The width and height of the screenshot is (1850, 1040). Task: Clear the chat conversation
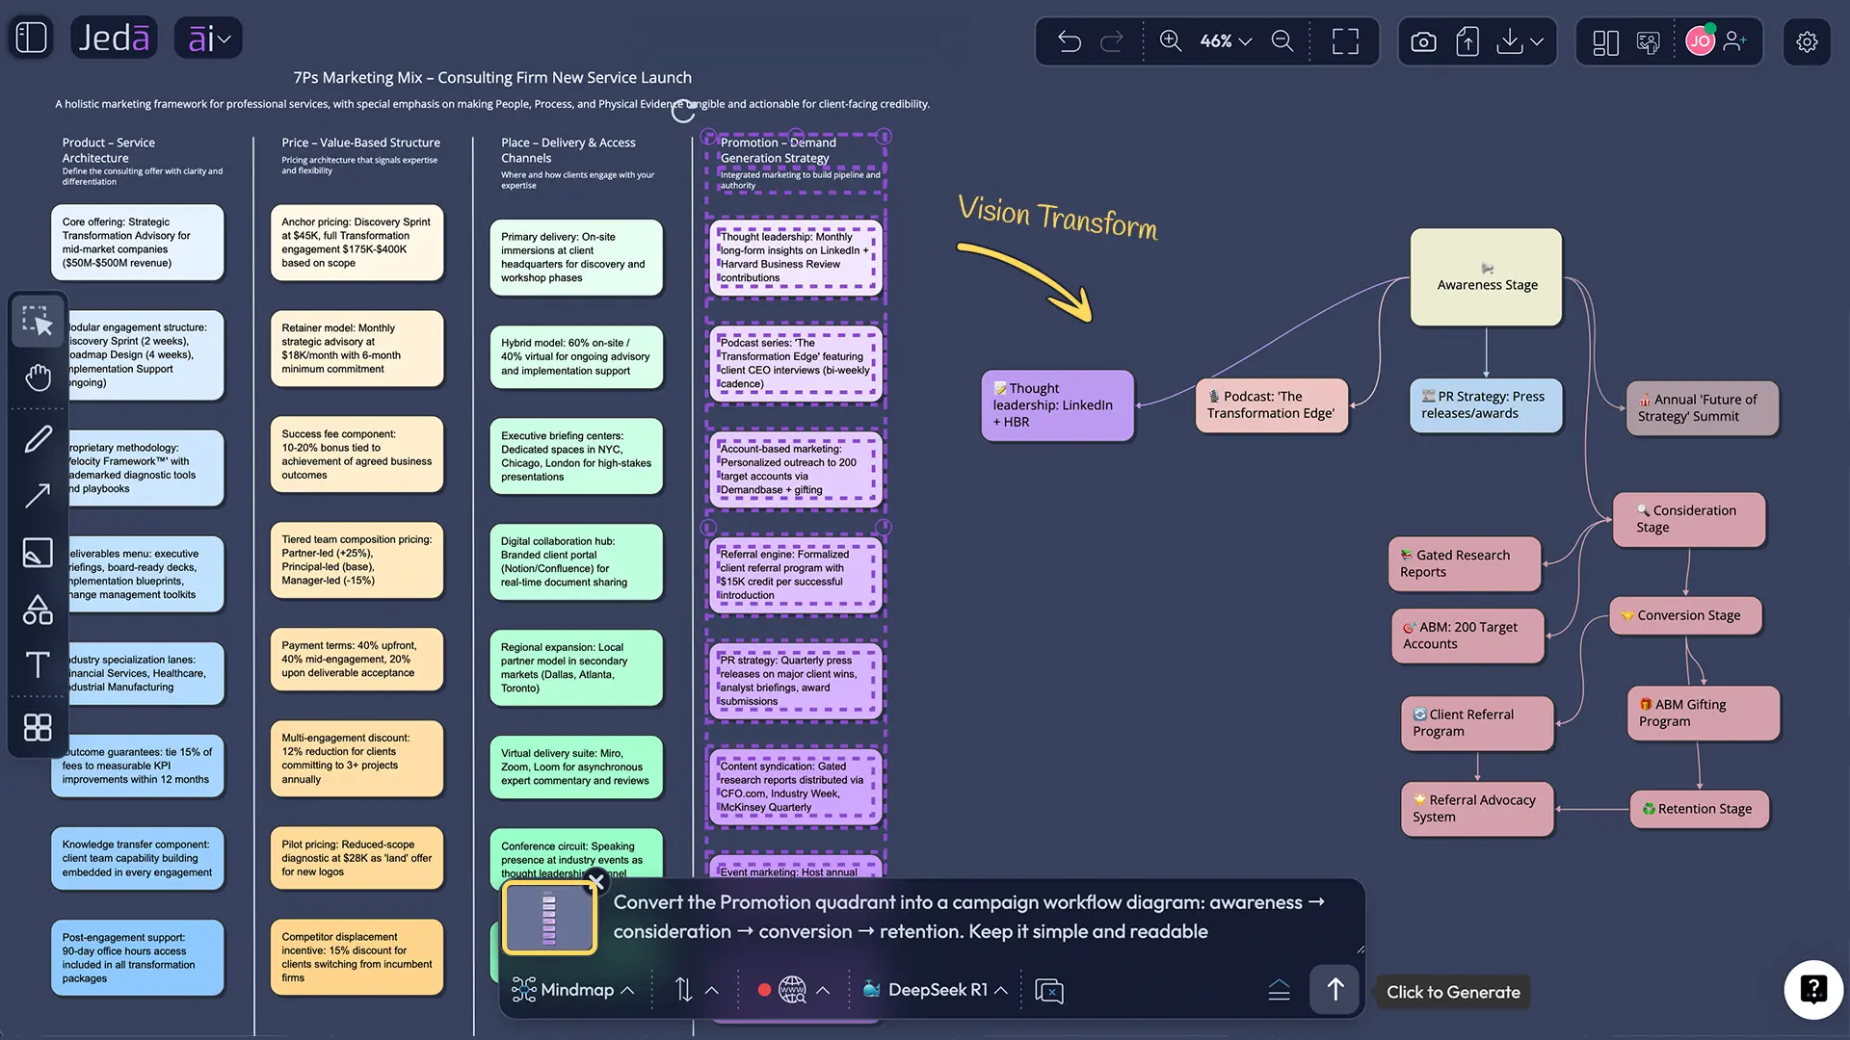pos(1049,991)
